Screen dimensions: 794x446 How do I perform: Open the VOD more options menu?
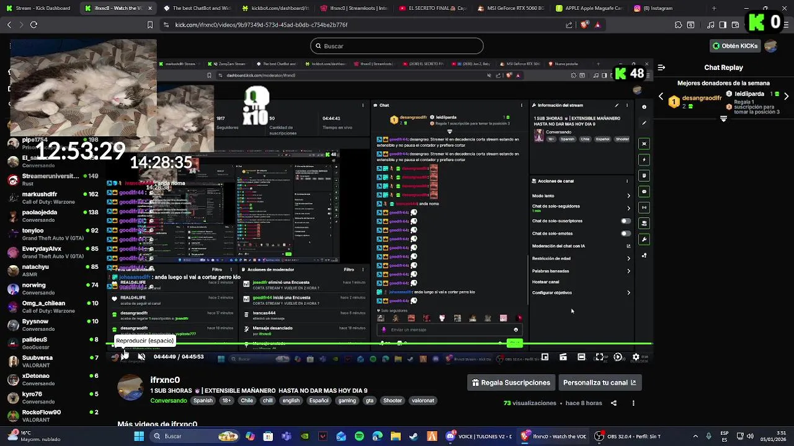pyautogui.click(x=633, y=403)
